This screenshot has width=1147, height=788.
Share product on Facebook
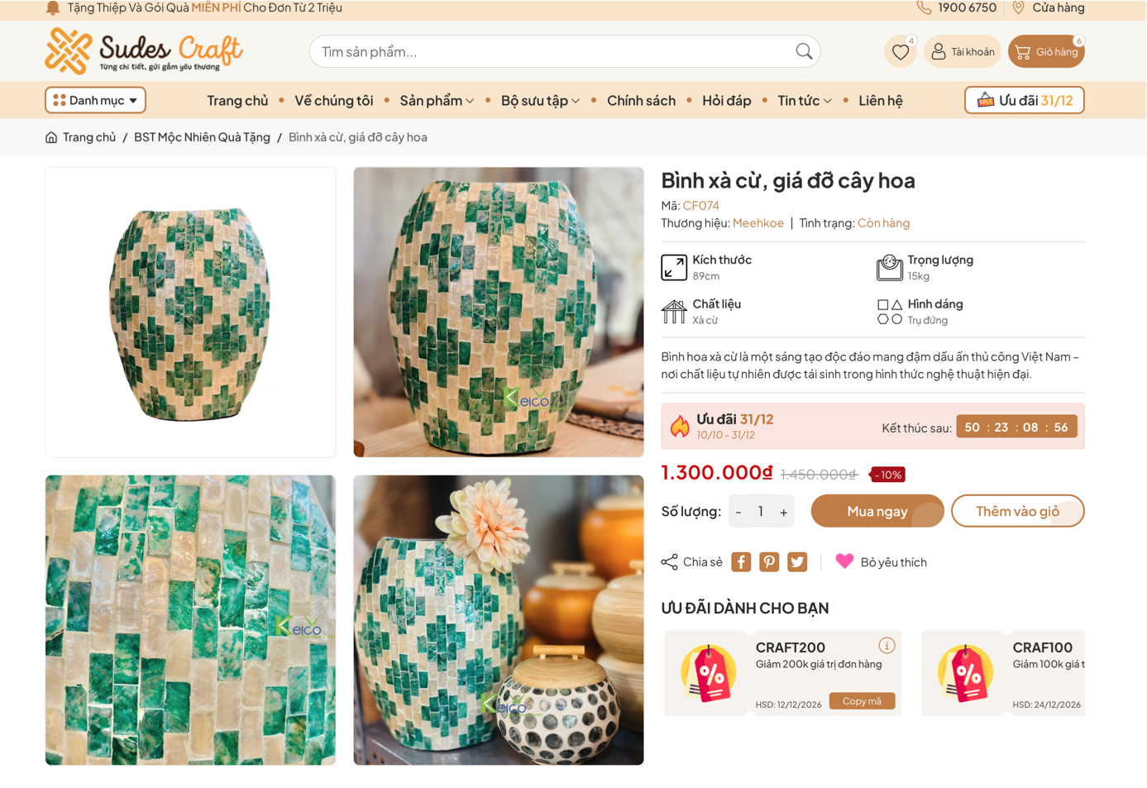tap(741, 562)
